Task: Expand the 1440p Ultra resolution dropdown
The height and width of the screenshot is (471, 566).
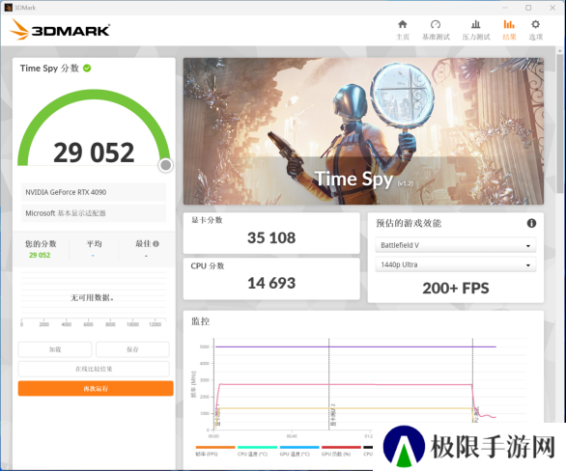Action: tap(456, 264)
